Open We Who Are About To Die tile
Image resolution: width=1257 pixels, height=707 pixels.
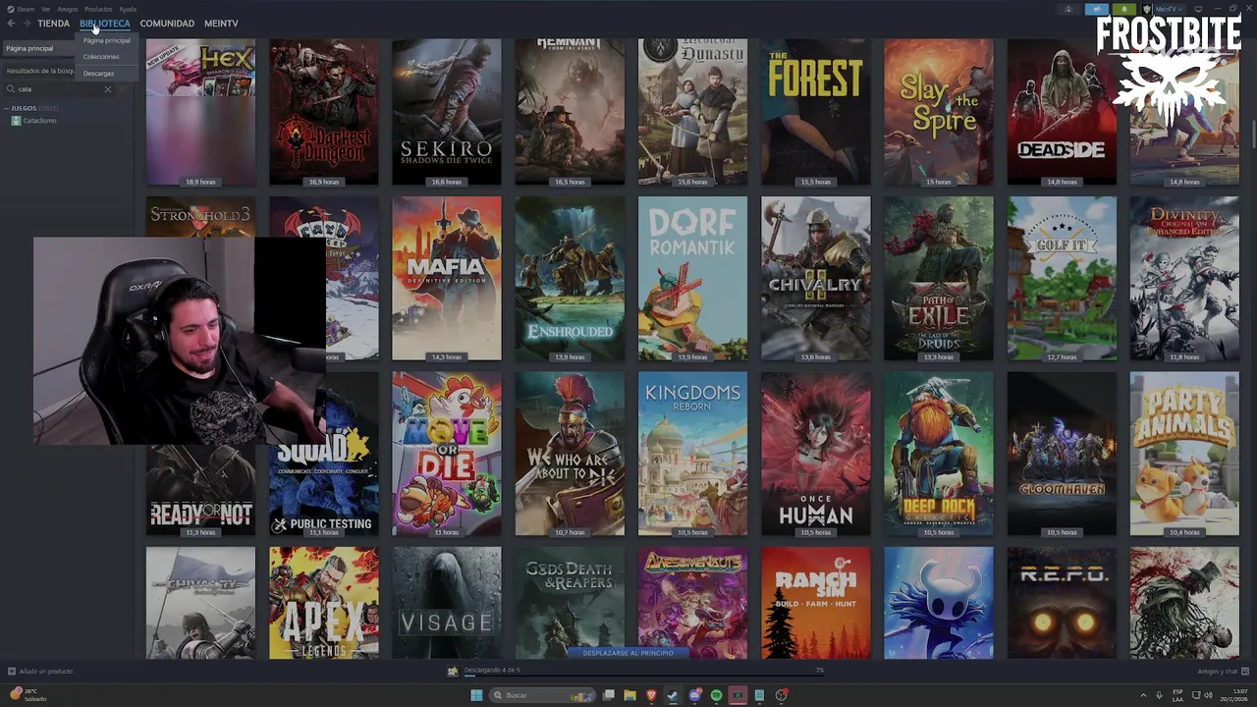(570, 454)
